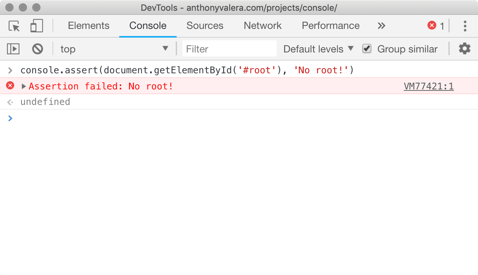Open the Sources panel

pyautogui.click(x=205, y=26)
